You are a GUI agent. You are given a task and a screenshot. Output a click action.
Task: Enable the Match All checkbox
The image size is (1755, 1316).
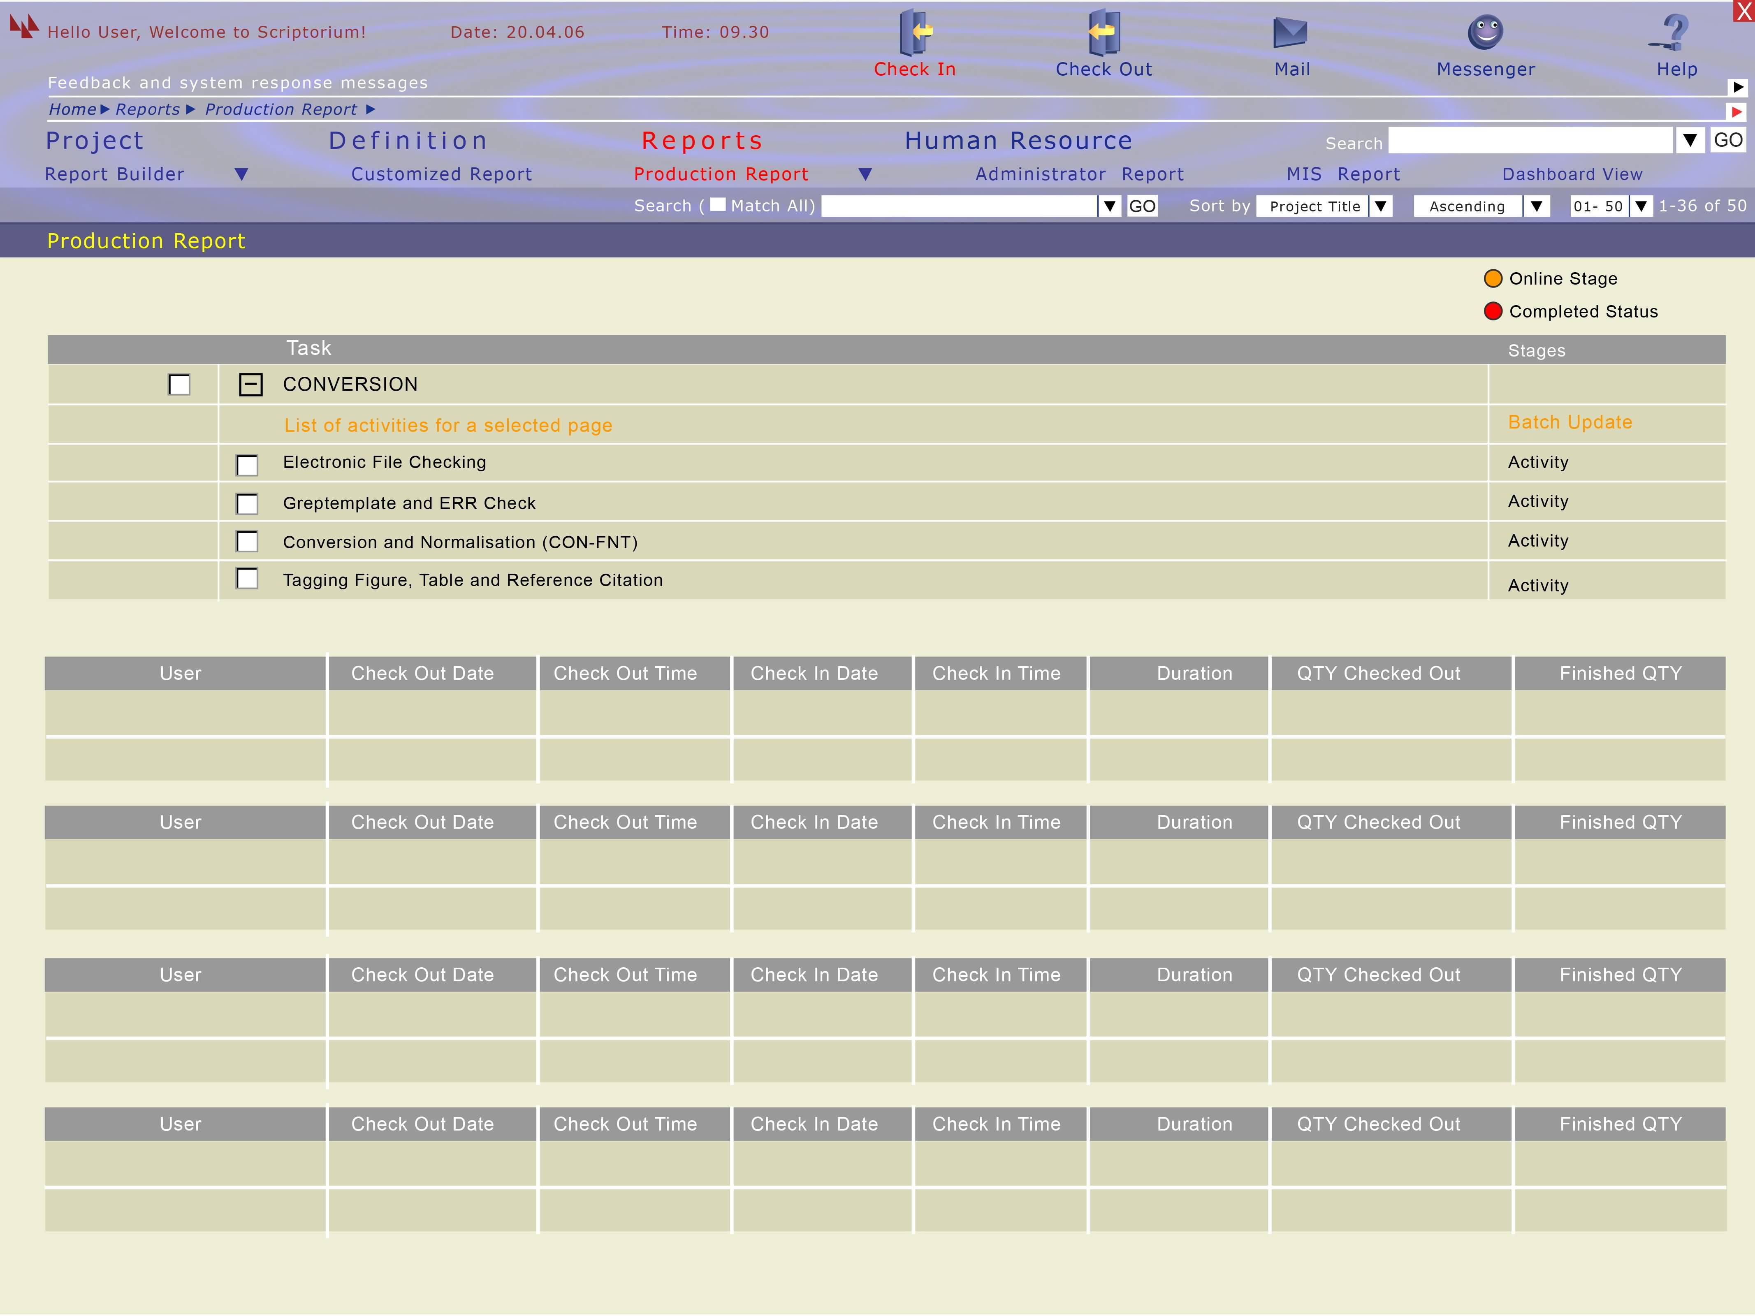(x=718, y=205)
